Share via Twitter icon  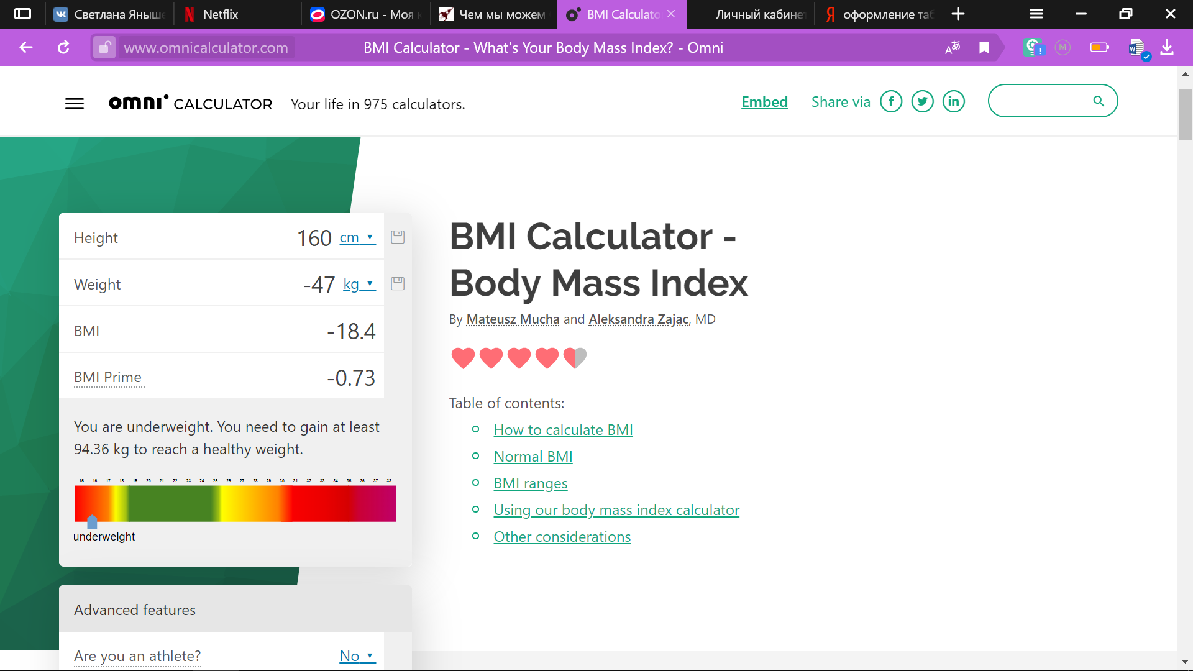(922, 101)
